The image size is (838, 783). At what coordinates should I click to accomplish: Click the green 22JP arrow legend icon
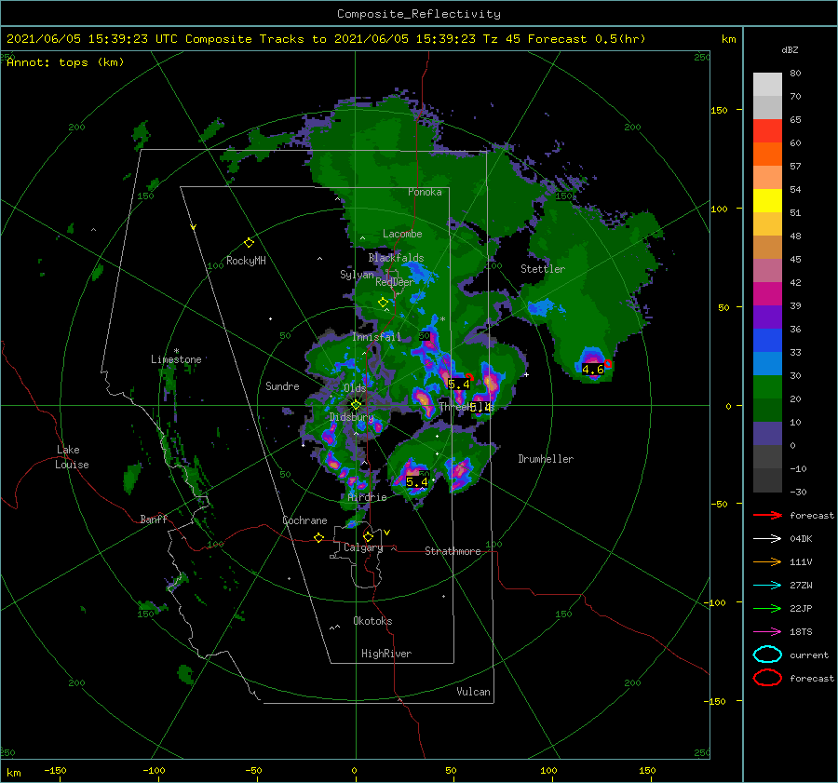(x=767, y=608)
